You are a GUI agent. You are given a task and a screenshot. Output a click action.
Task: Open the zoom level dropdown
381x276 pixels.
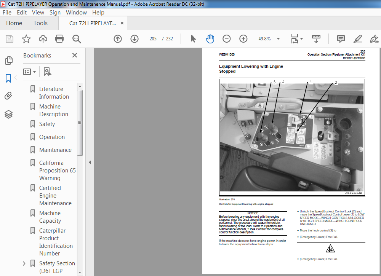[278, 39]
